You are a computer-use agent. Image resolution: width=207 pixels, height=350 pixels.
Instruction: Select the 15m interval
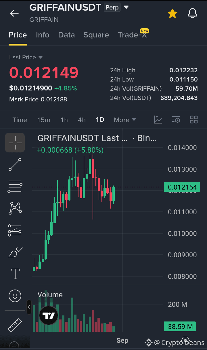(x=44, y=120)
